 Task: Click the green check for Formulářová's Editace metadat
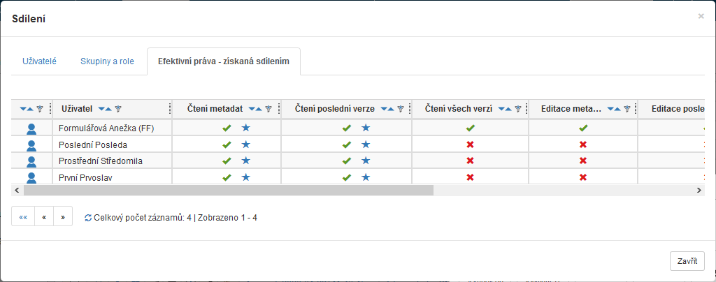tap(583, 128)
